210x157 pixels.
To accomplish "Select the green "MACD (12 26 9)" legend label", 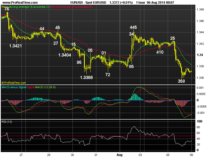I will point(45,87).
